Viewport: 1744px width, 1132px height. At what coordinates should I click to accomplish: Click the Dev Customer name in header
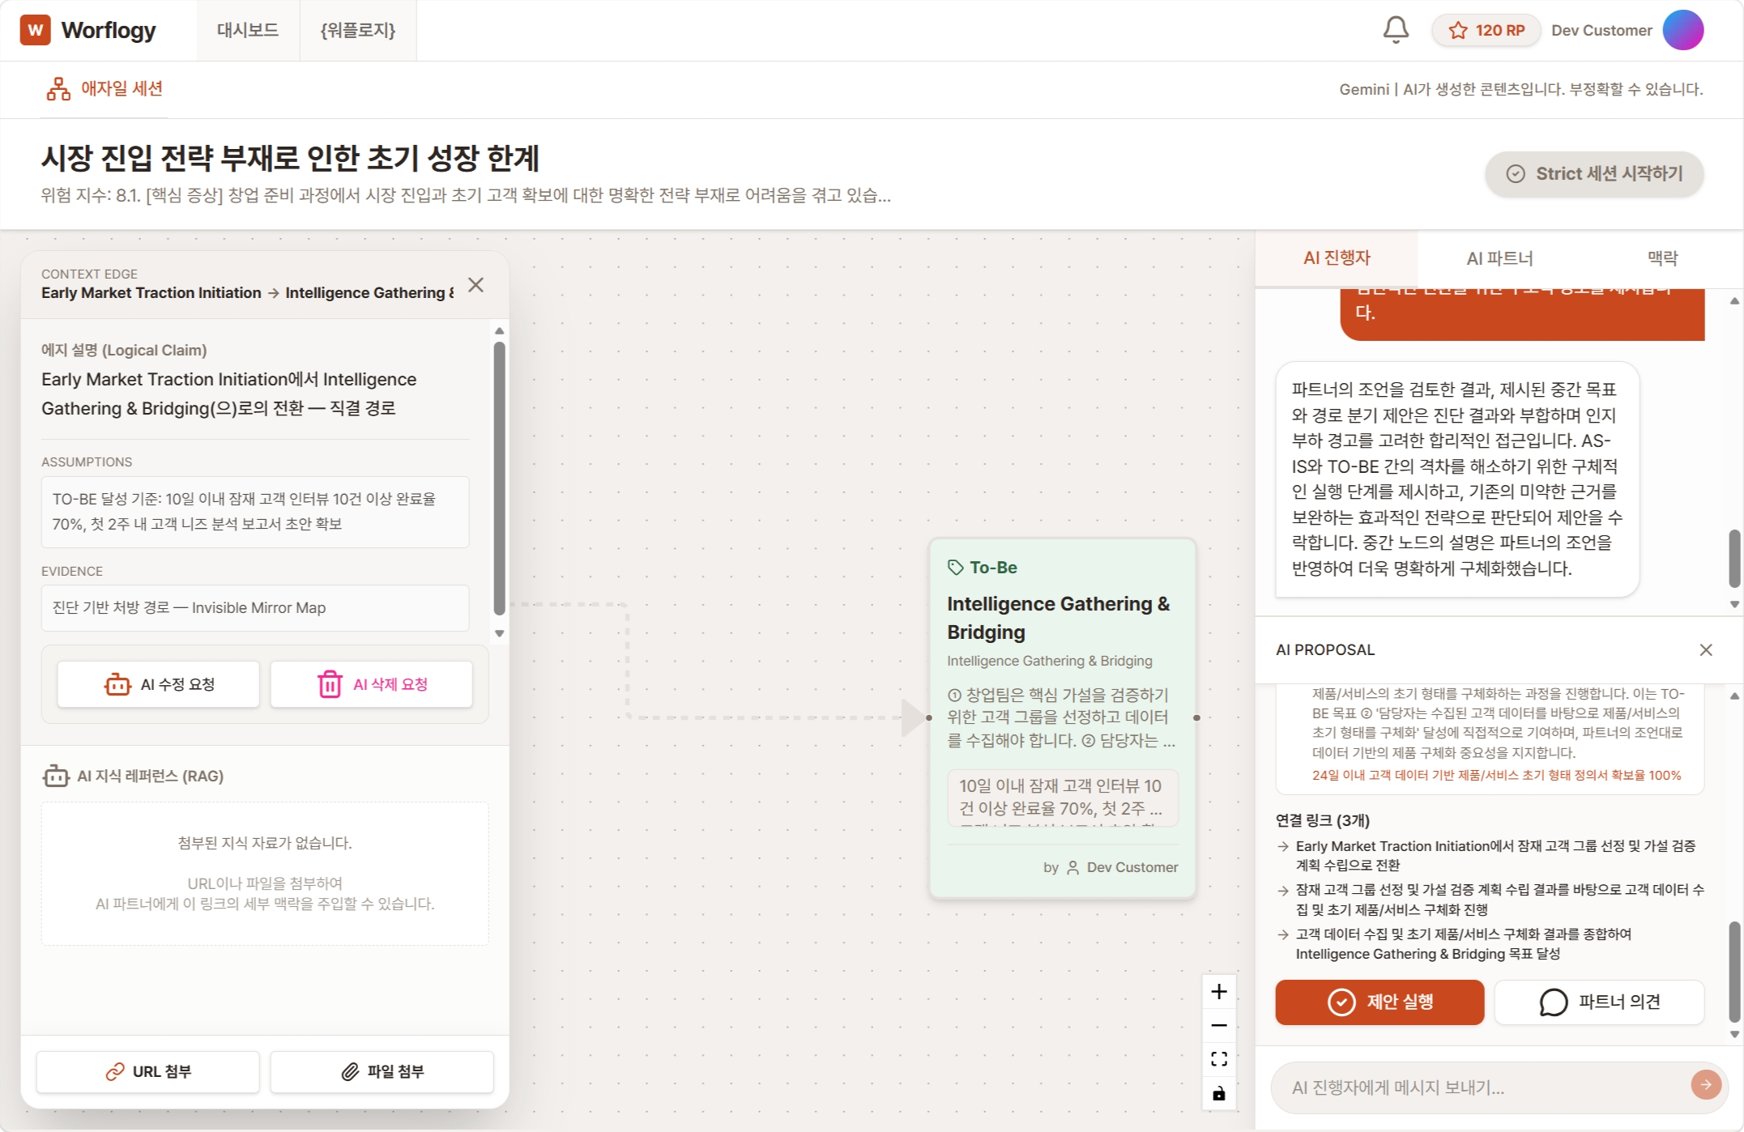pyautogui.click(x=1601, y=31)
